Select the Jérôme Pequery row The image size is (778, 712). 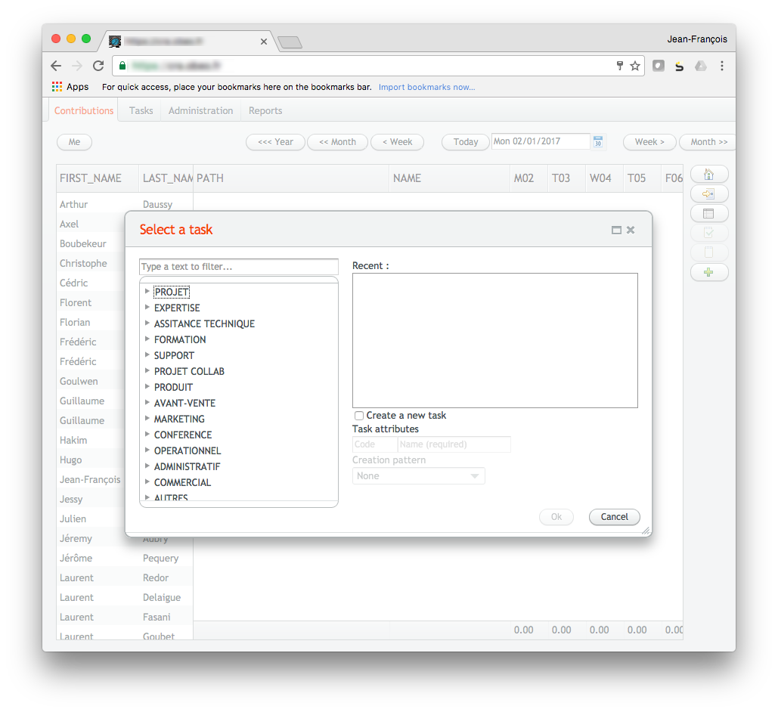click(125, 559)
